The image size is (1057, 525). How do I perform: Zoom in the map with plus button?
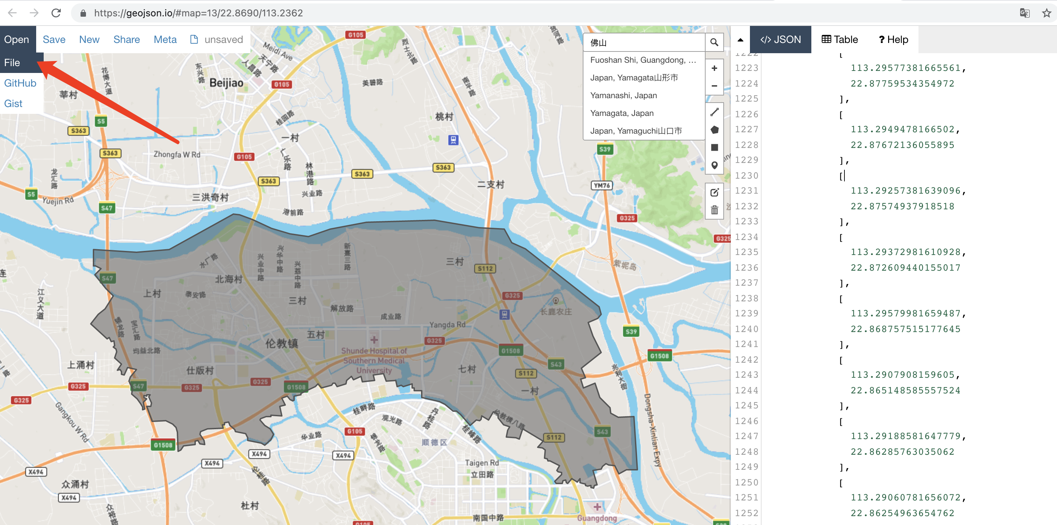click(x=714, y=68)
